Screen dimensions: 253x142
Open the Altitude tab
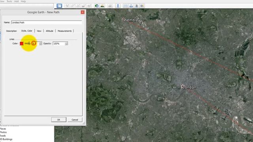point(49,31)
